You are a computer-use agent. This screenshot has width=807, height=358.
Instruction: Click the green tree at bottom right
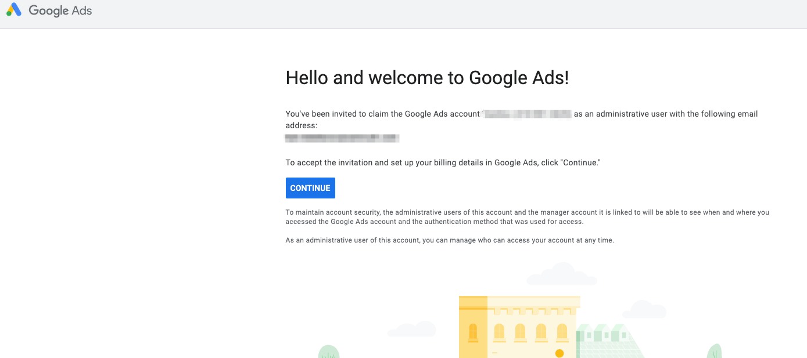tap(714, 351)
